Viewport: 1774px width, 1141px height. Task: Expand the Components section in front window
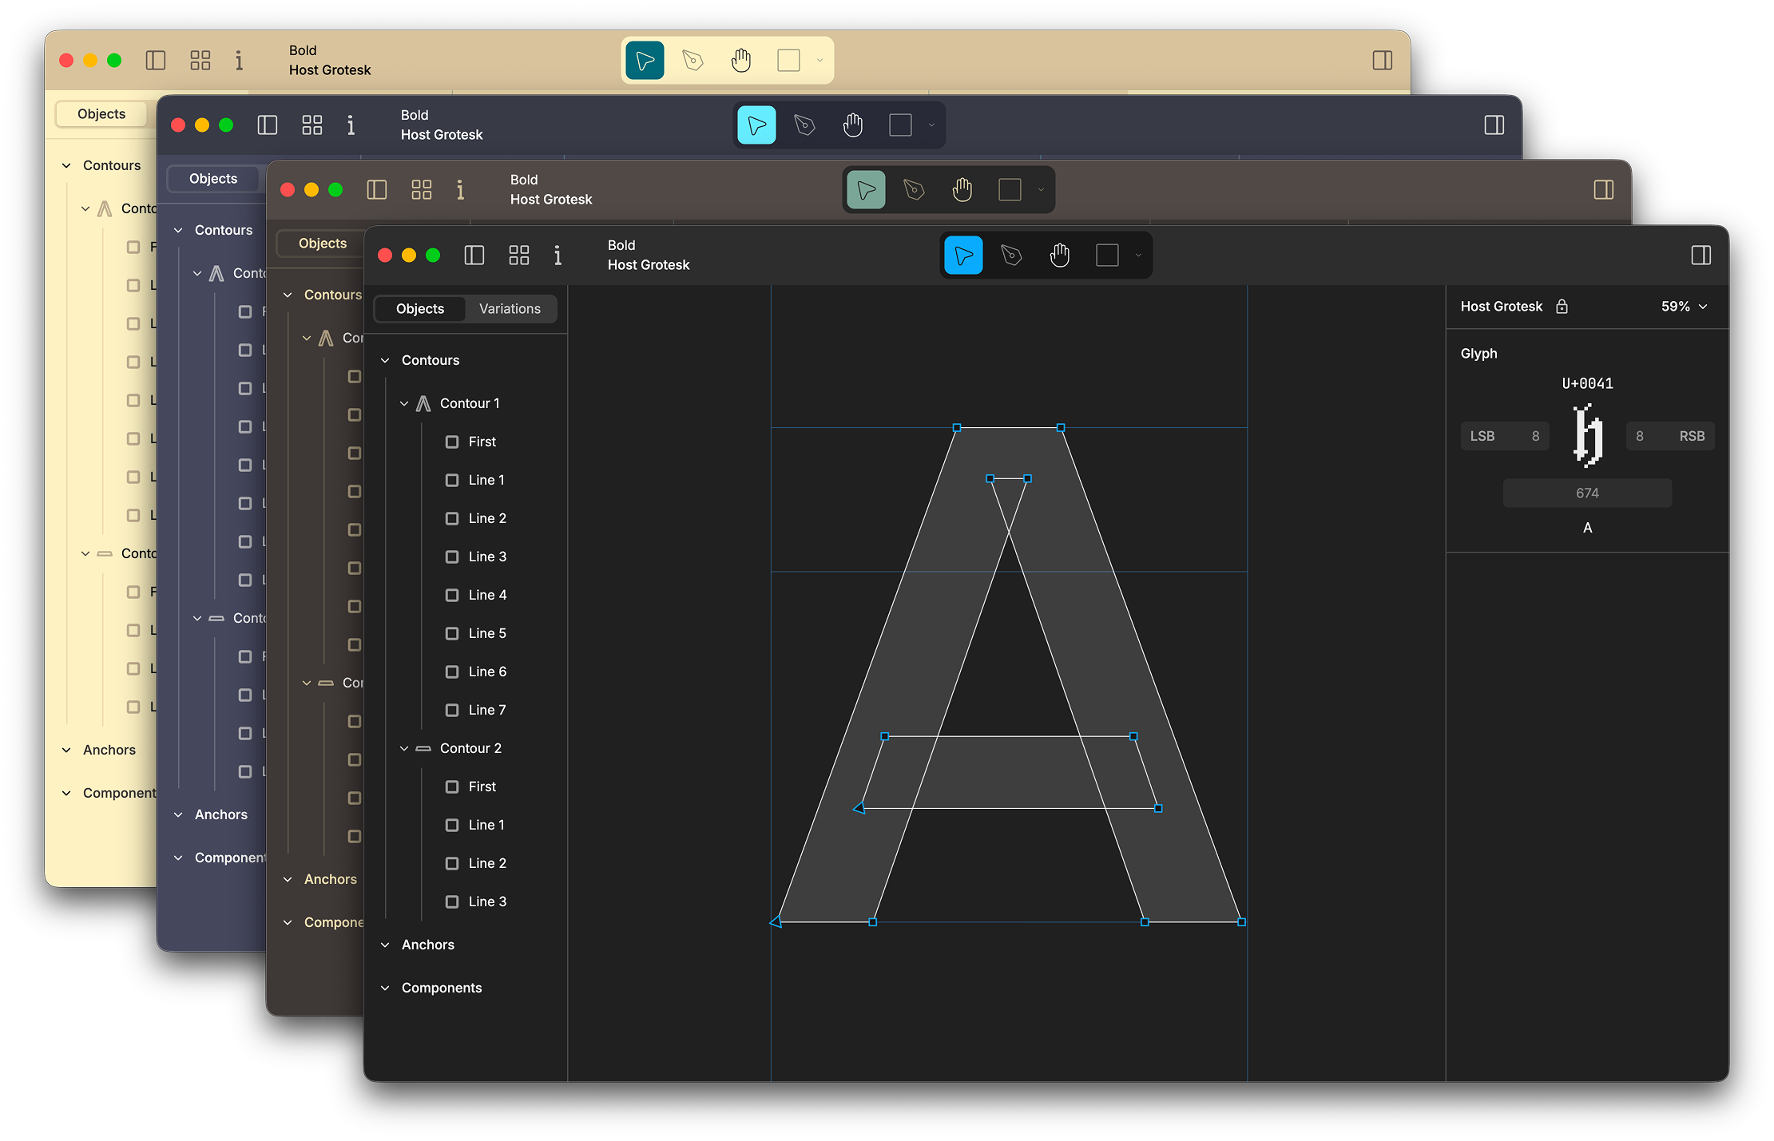(385, 988)
